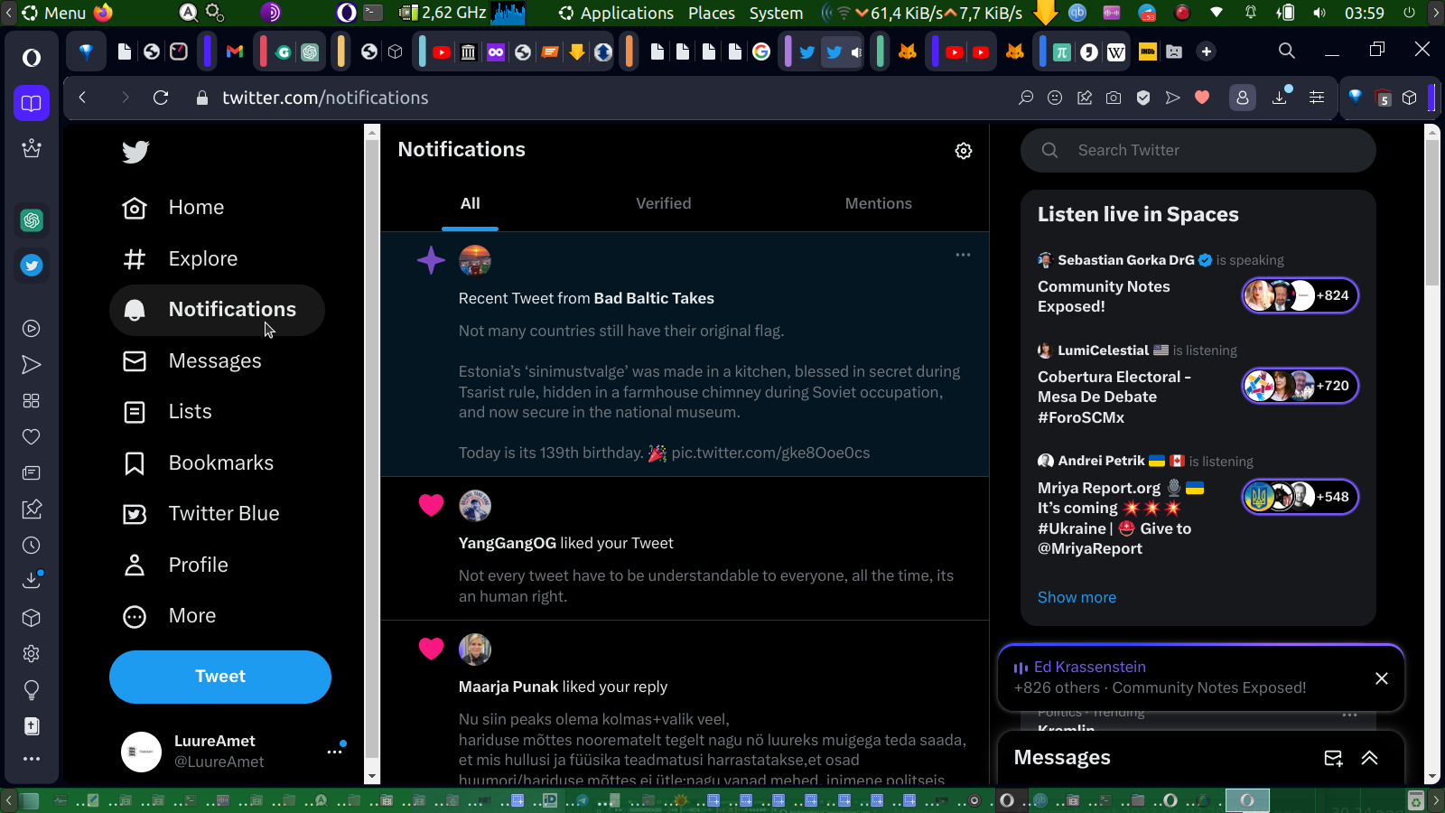Expand the Messages drawer

point(1369,758)
